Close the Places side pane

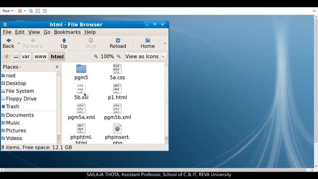(x=57, y=67)
